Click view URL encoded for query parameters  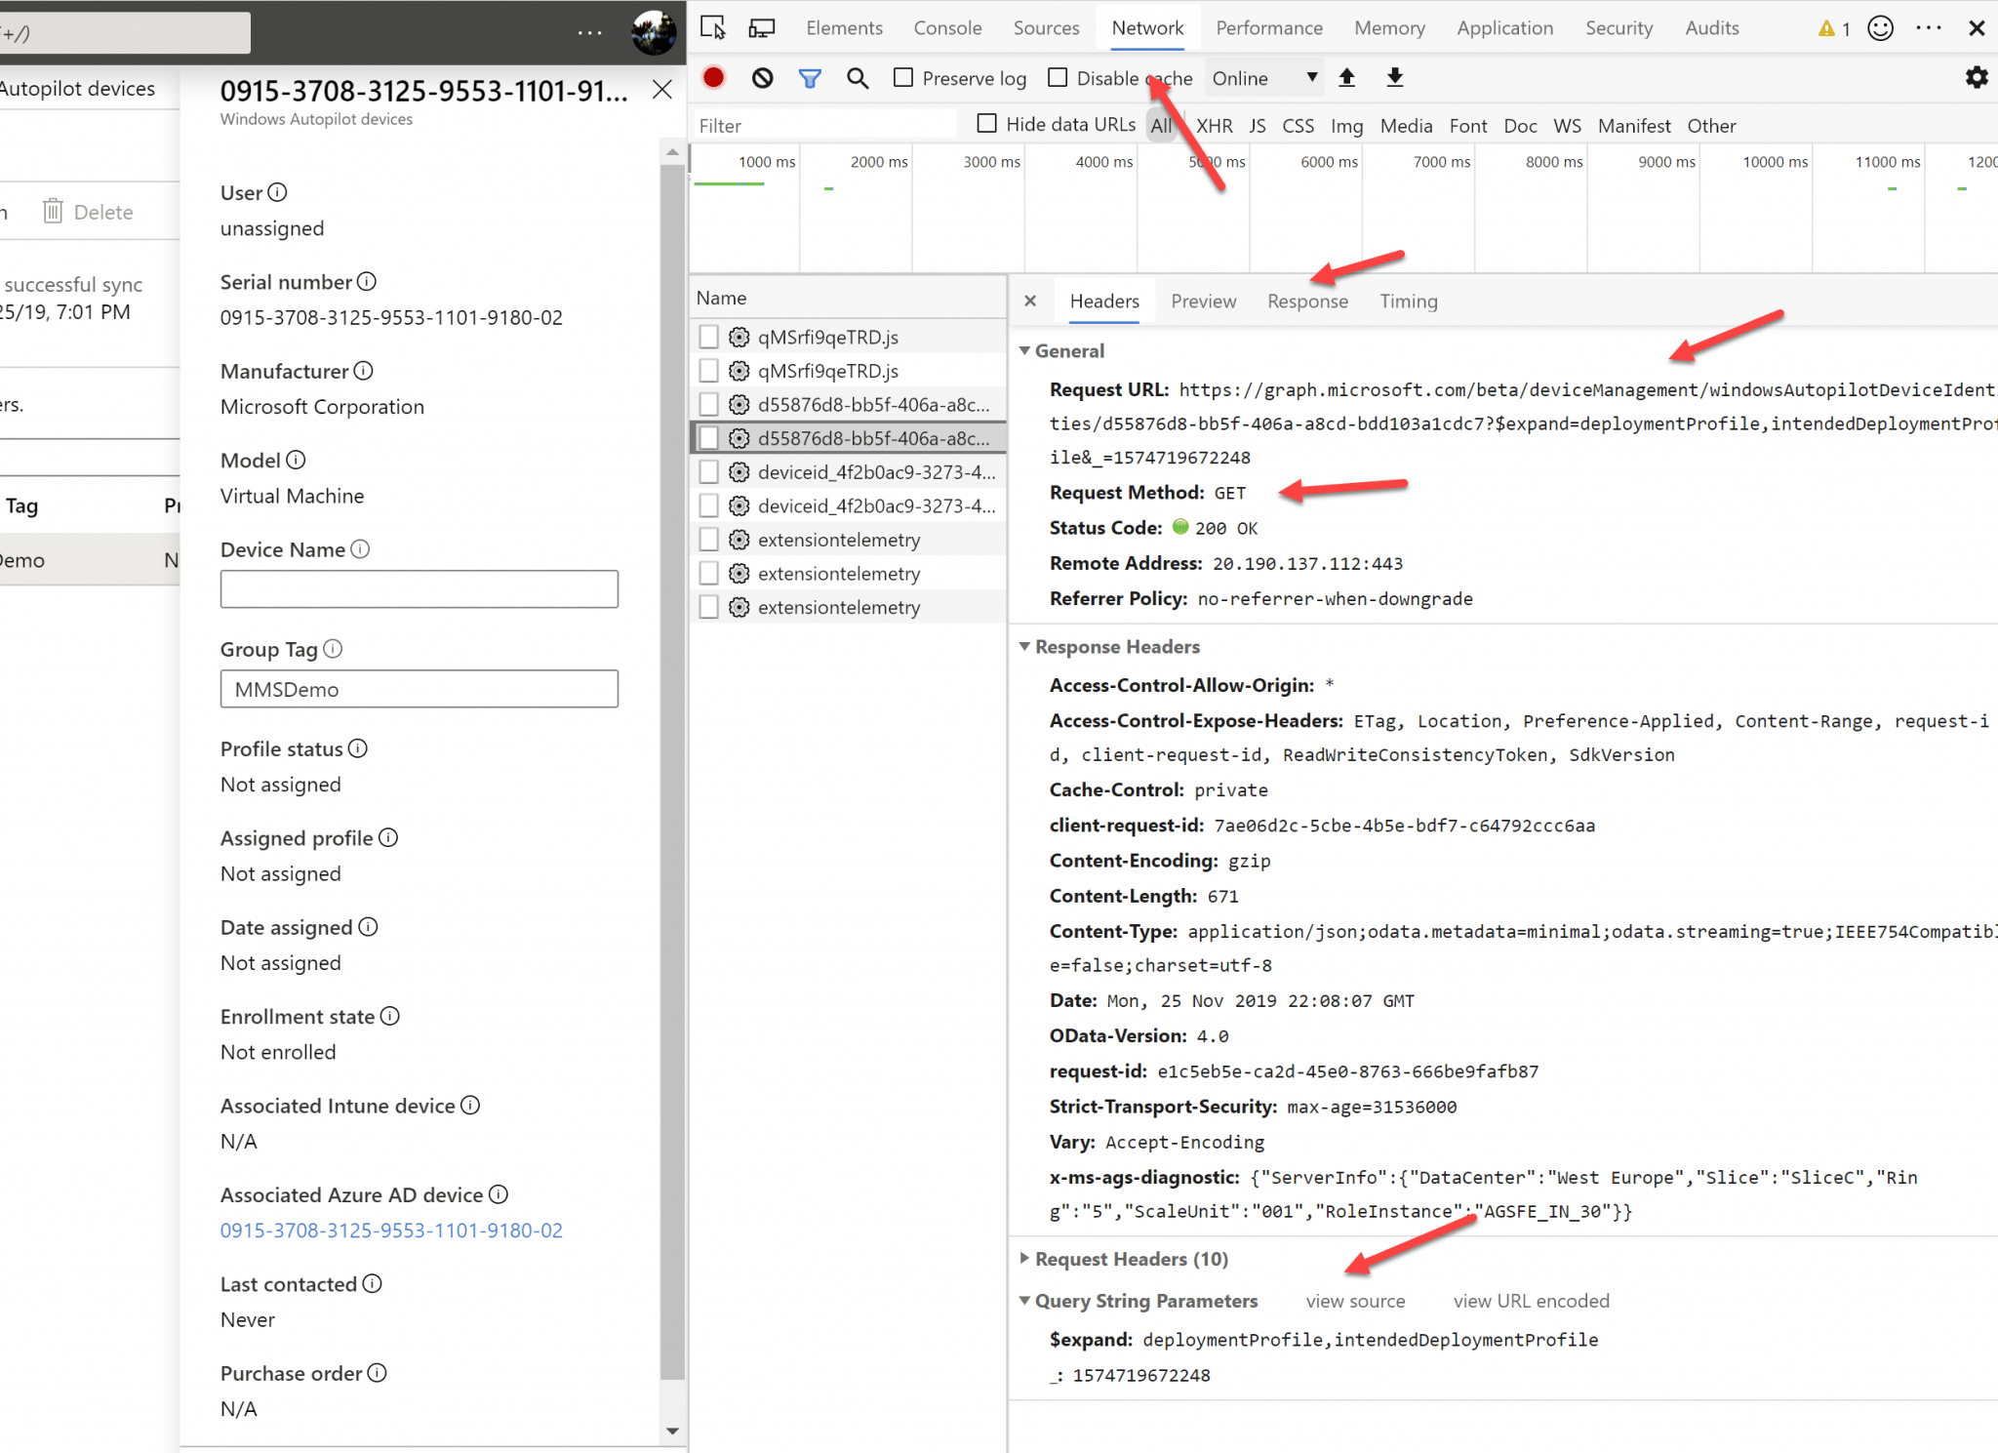[1530, 1300]
